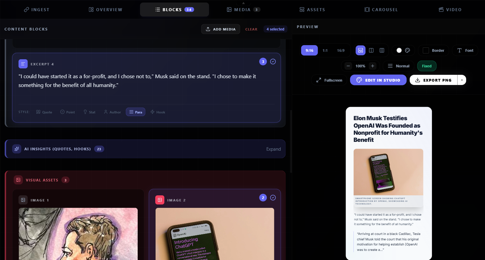Click Edit in Studio

[x=378, y=80]
